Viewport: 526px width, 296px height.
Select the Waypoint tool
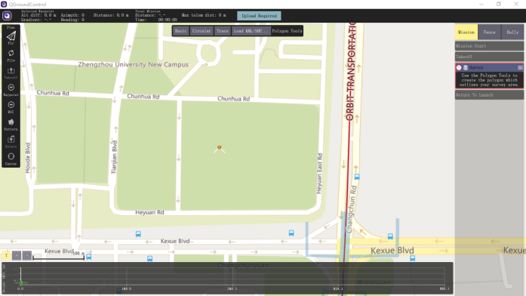[11, 90]
